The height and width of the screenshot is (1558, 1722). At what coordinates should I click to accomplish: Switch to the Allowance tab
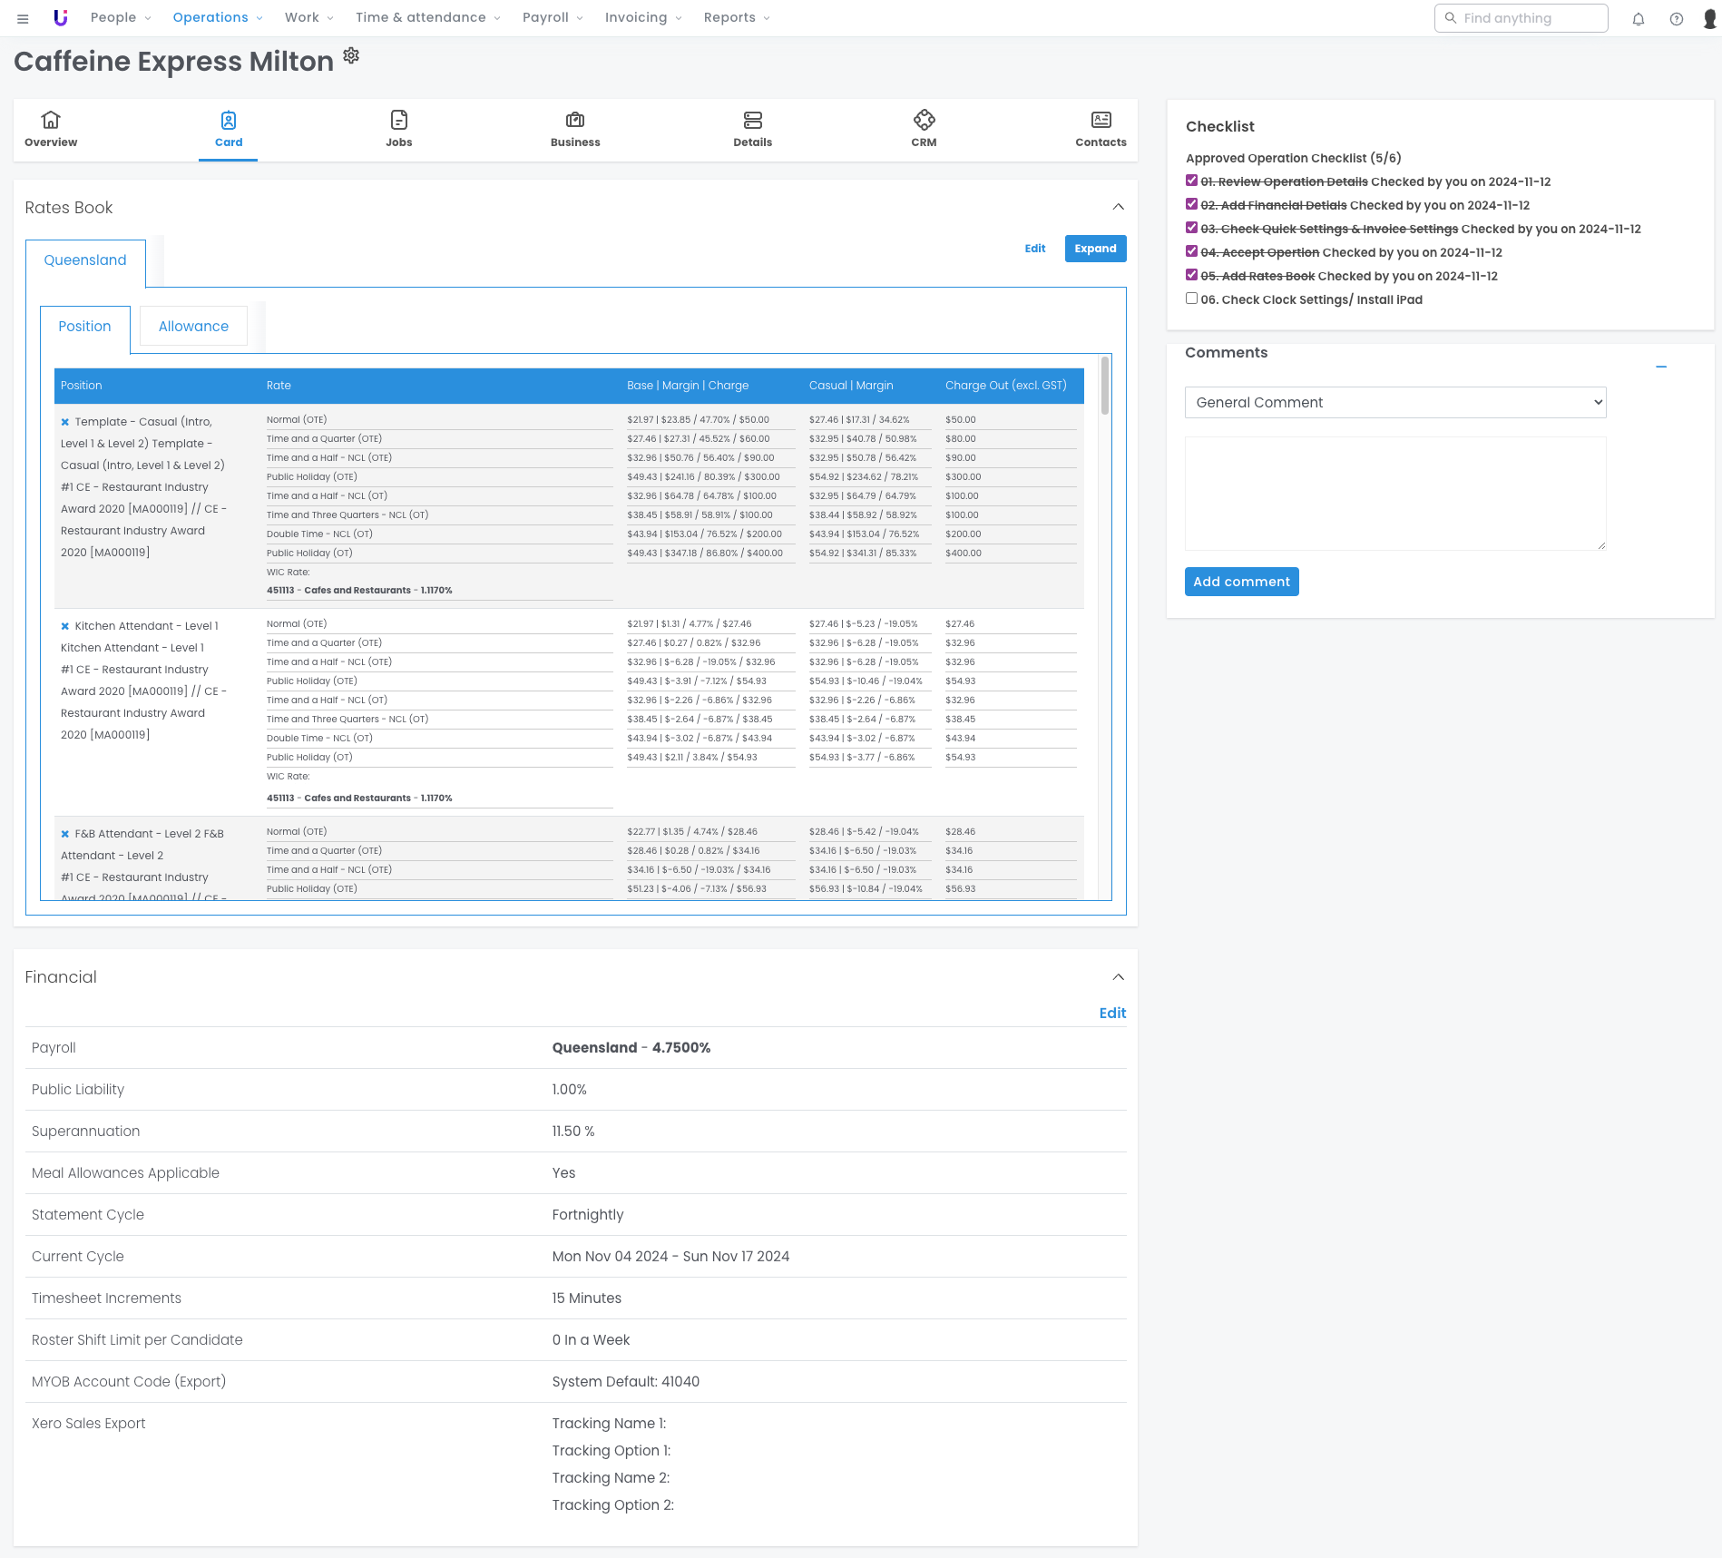coord(193,327)
